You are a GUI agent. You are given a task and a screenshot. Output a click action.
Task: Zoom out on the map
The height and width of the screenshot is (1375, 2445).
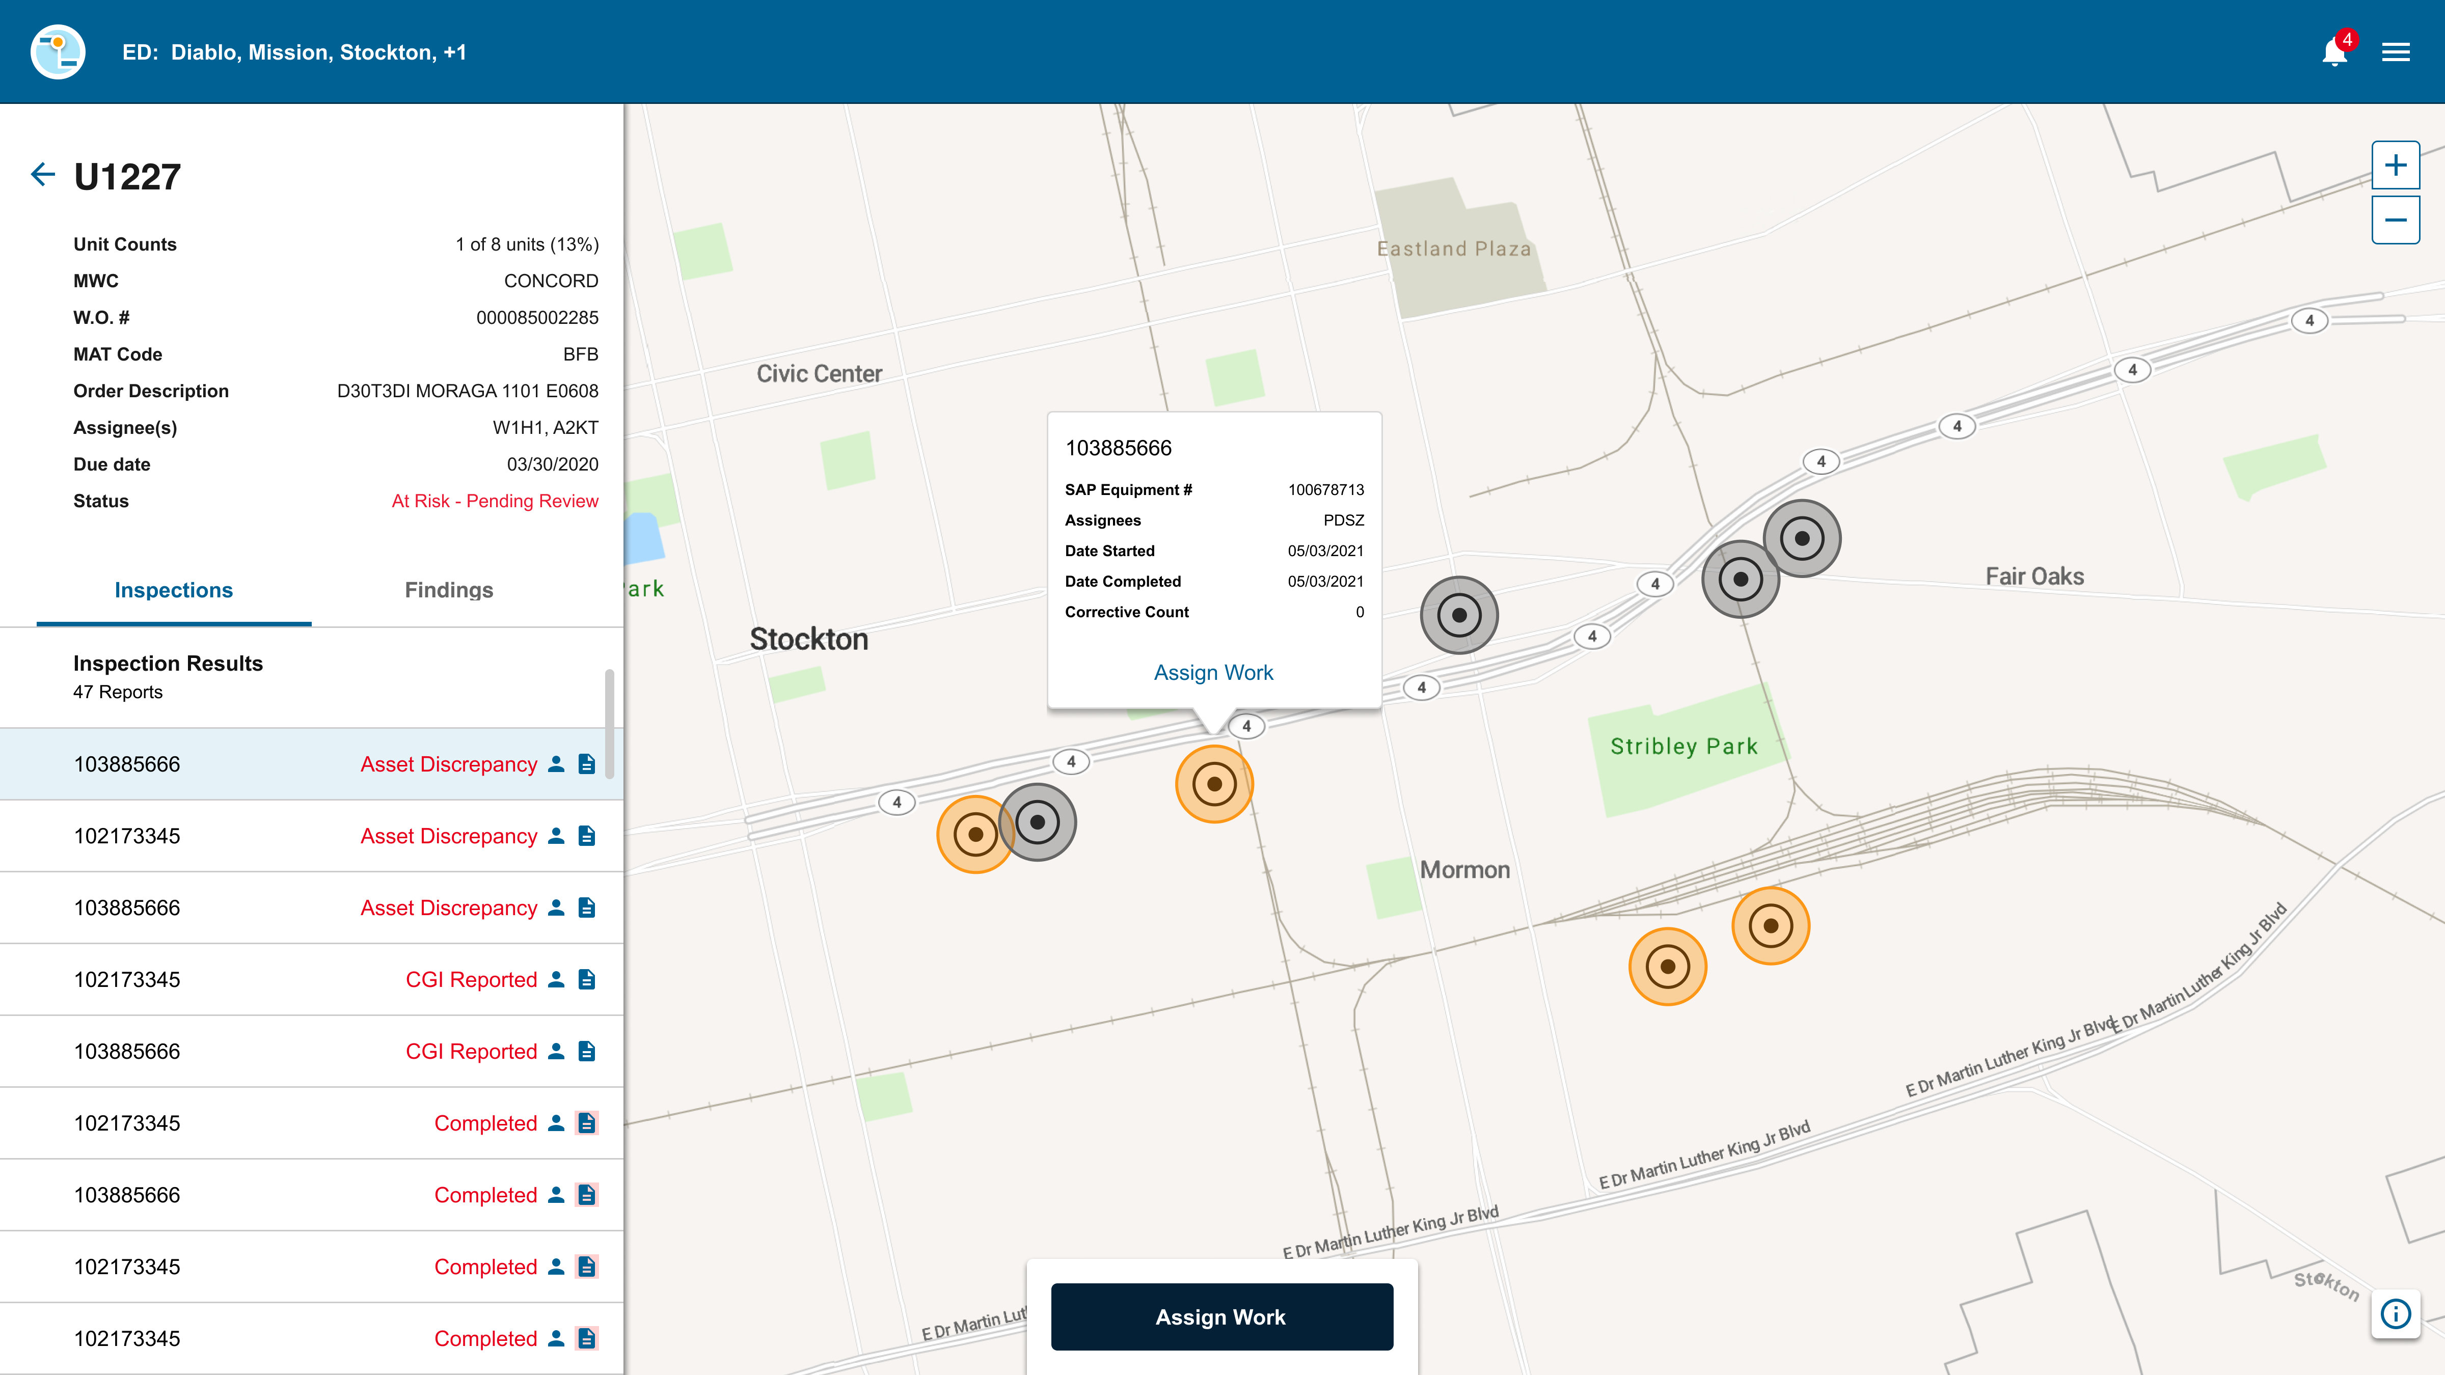[2396, 220]
